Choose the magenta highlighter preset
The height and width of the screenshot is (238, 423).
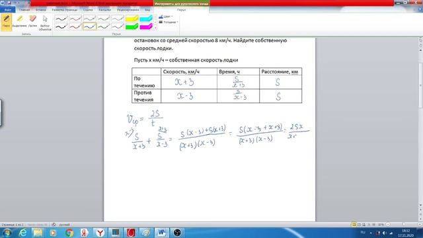146,26
